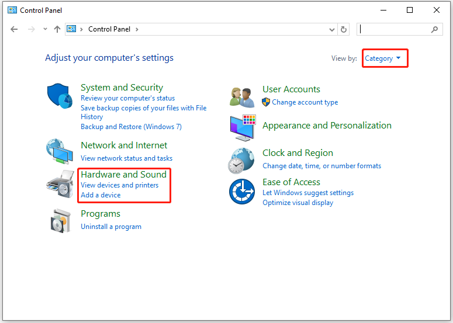Open the View by Category dropdown

tap(383, 58)
